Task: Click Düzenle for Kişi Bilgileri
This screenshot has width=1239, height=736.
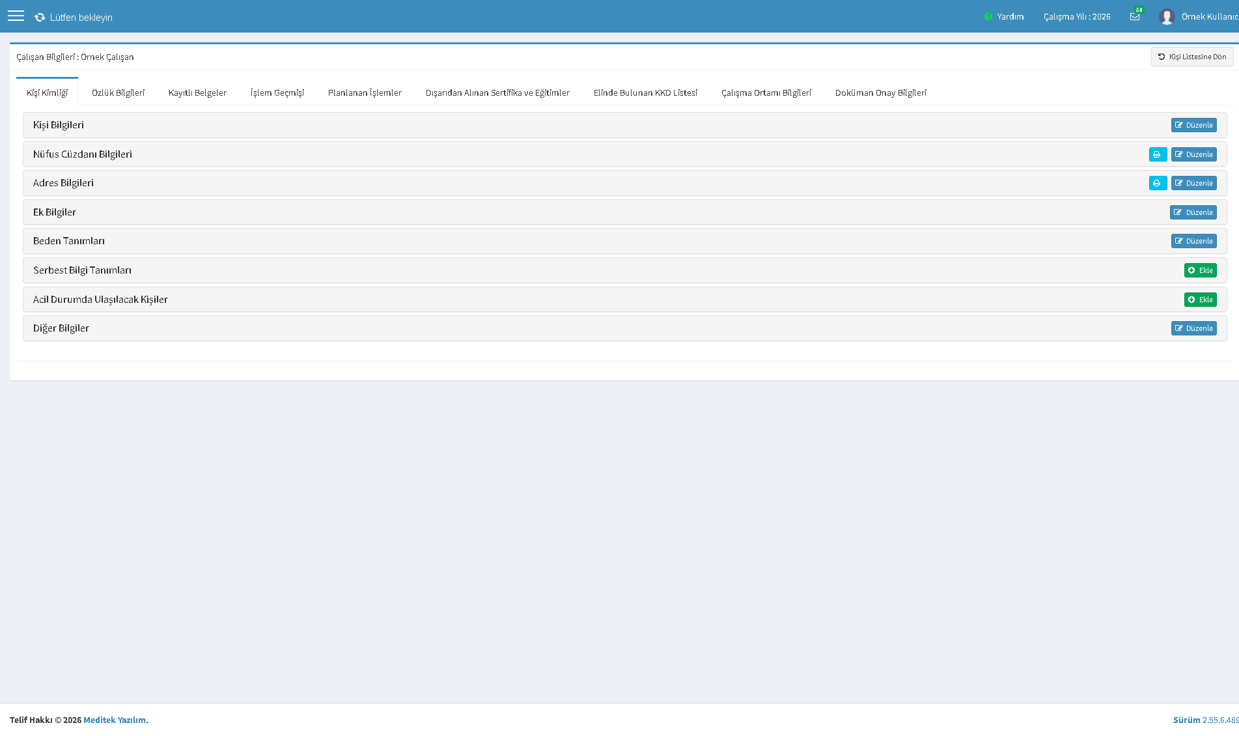Action: pyautogui.click(x=1193, y=125)
